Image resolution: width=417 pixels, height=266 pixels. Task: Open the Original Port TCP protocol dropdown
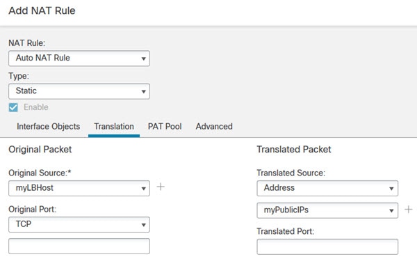click(79, 224)
